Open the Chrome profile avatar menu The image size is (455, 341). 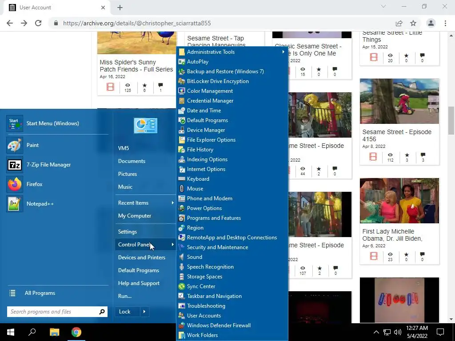click(x=431, y=23)
